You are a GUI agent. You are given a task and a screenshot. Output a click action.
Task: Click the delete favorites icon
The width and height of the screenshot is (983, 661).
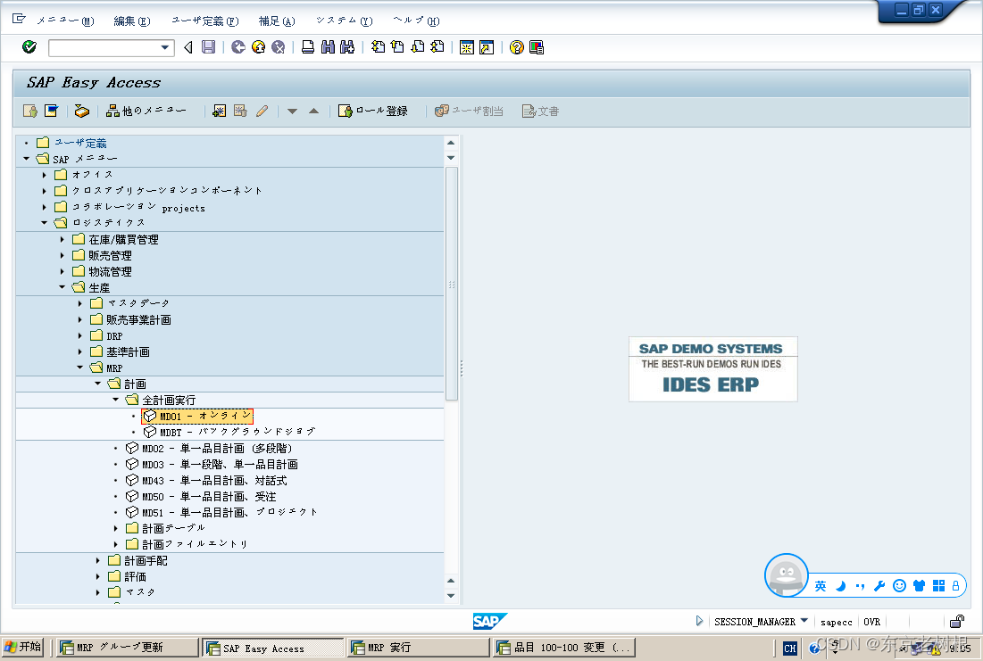tap(240, 111)
